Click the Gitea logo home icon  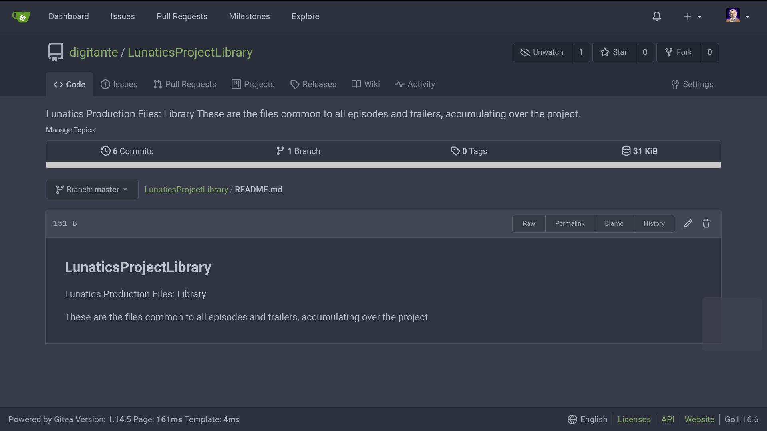click(x=21, y=16)
